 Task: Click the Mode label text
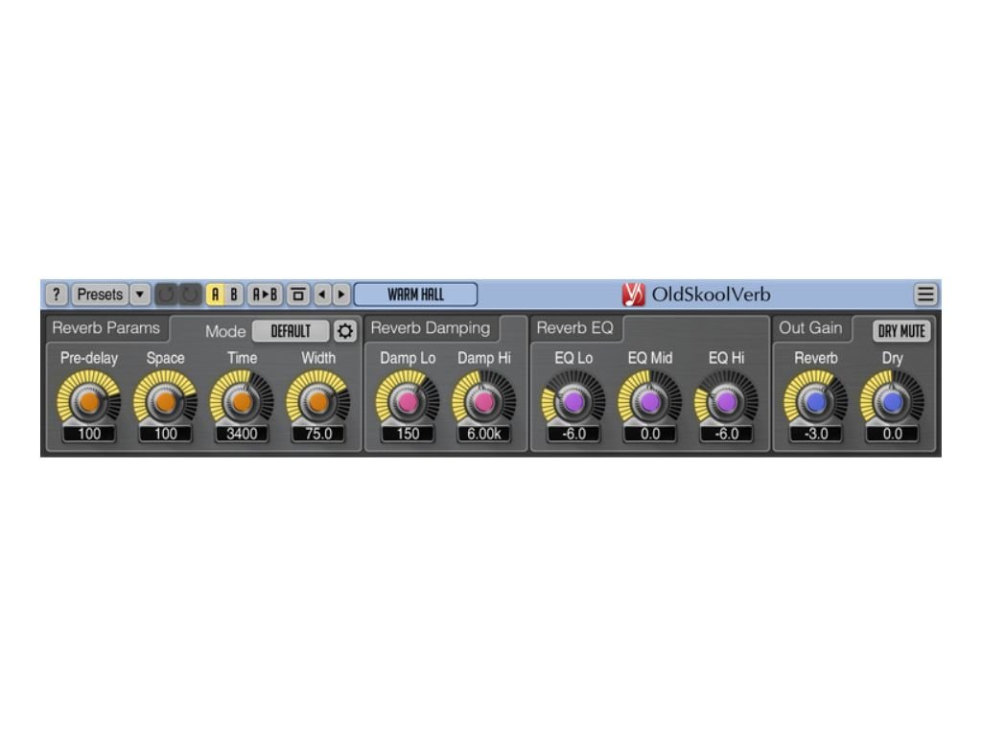(x=225, y=332)
